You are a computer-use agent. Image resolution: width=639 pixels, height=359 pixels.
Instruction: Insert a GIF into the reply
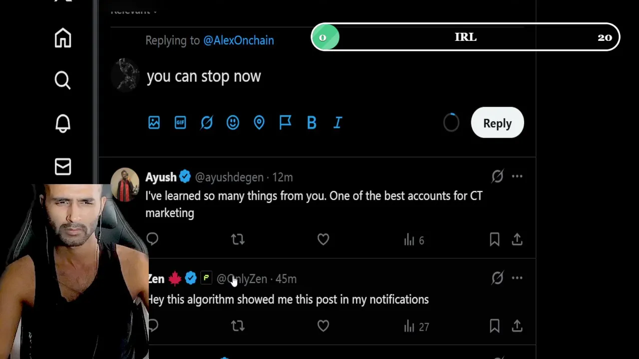[180, 123]
